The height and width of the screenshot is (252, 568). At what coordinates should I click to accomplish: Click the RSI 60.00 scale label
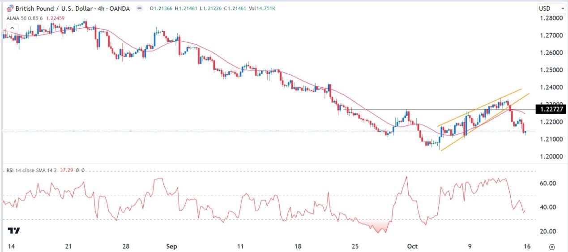click(x=548, y=184)
